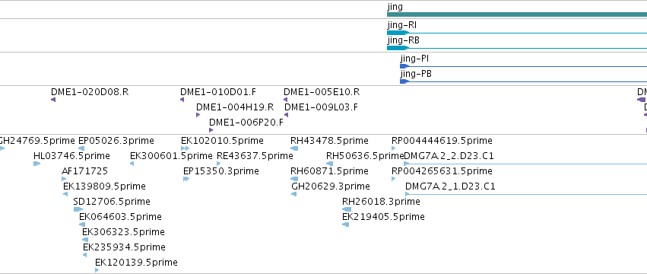The width and height of the screenshot is (647, 274).
Task: Select the DME1-005E10.R arrow marker
Action: tap(285, 100)
